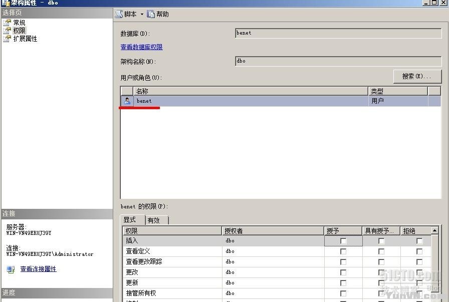Select the 权限 page icon

tap(7, 31)
